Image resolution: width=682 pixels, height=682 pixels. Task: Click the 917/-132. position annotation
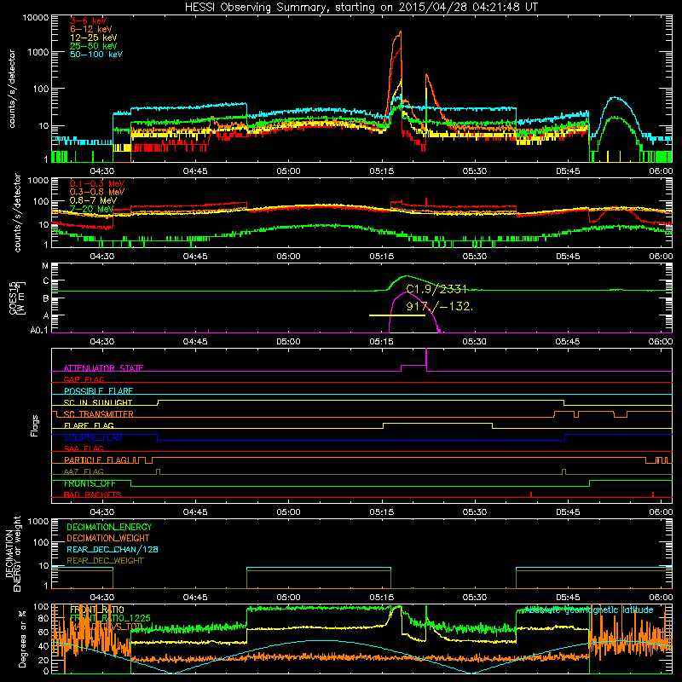439,307
